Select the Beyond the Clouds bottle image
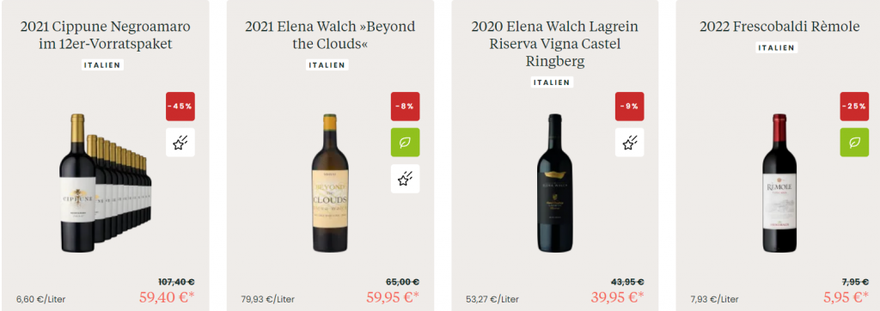Viewport: 880px width, 311px height. tap(330, 183)
